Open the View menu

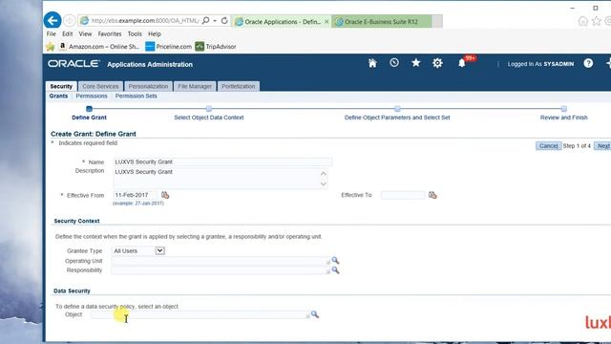tap(85, 34)
